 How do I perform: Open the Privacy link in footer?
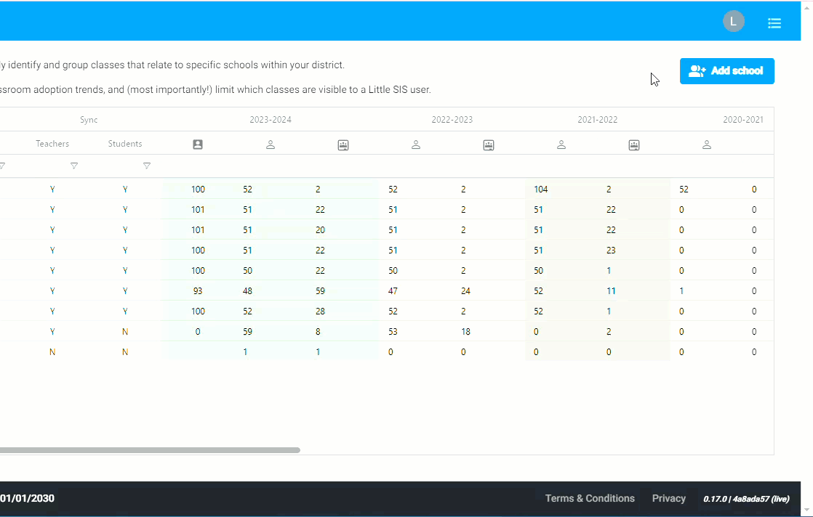click(x=668, y=498)
